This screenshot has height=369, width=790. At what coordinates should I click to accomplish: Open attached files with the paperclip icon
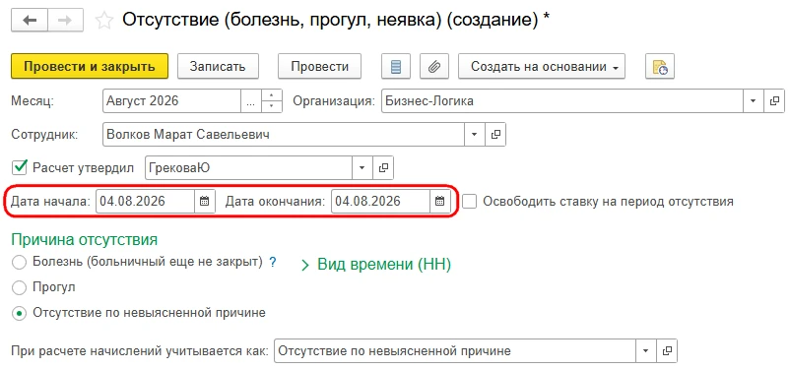tap(434, 67)
